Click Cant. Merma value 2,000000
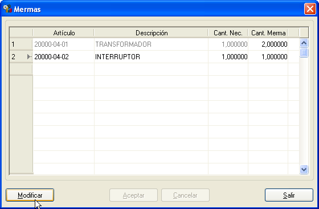 click(268, 44)
